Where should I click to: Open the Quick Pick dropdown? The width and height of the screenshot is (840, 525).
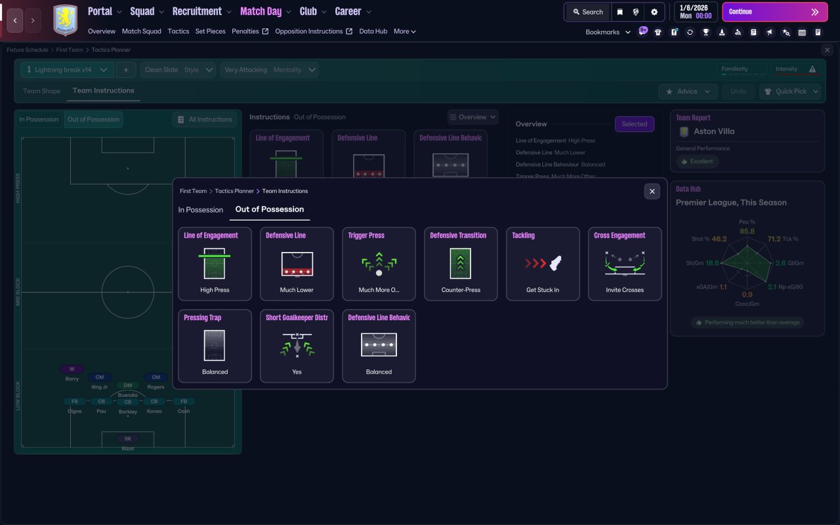point(790,91)
